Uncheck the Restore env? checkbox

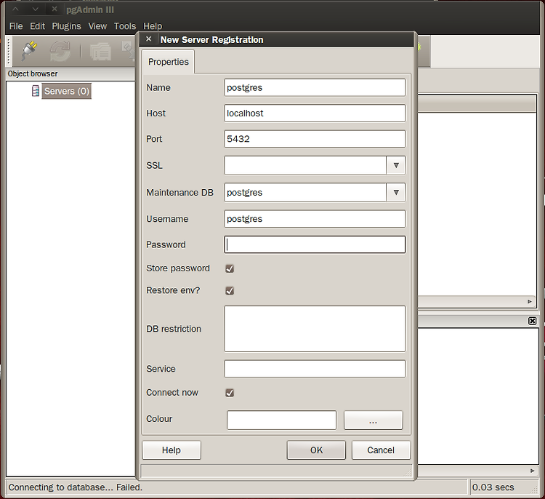tap(230, 290)
